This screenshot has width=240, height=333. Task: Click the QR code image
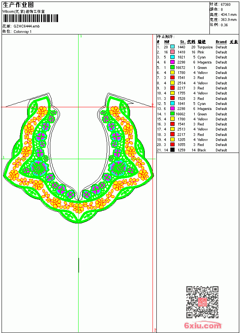click(202, 302)
